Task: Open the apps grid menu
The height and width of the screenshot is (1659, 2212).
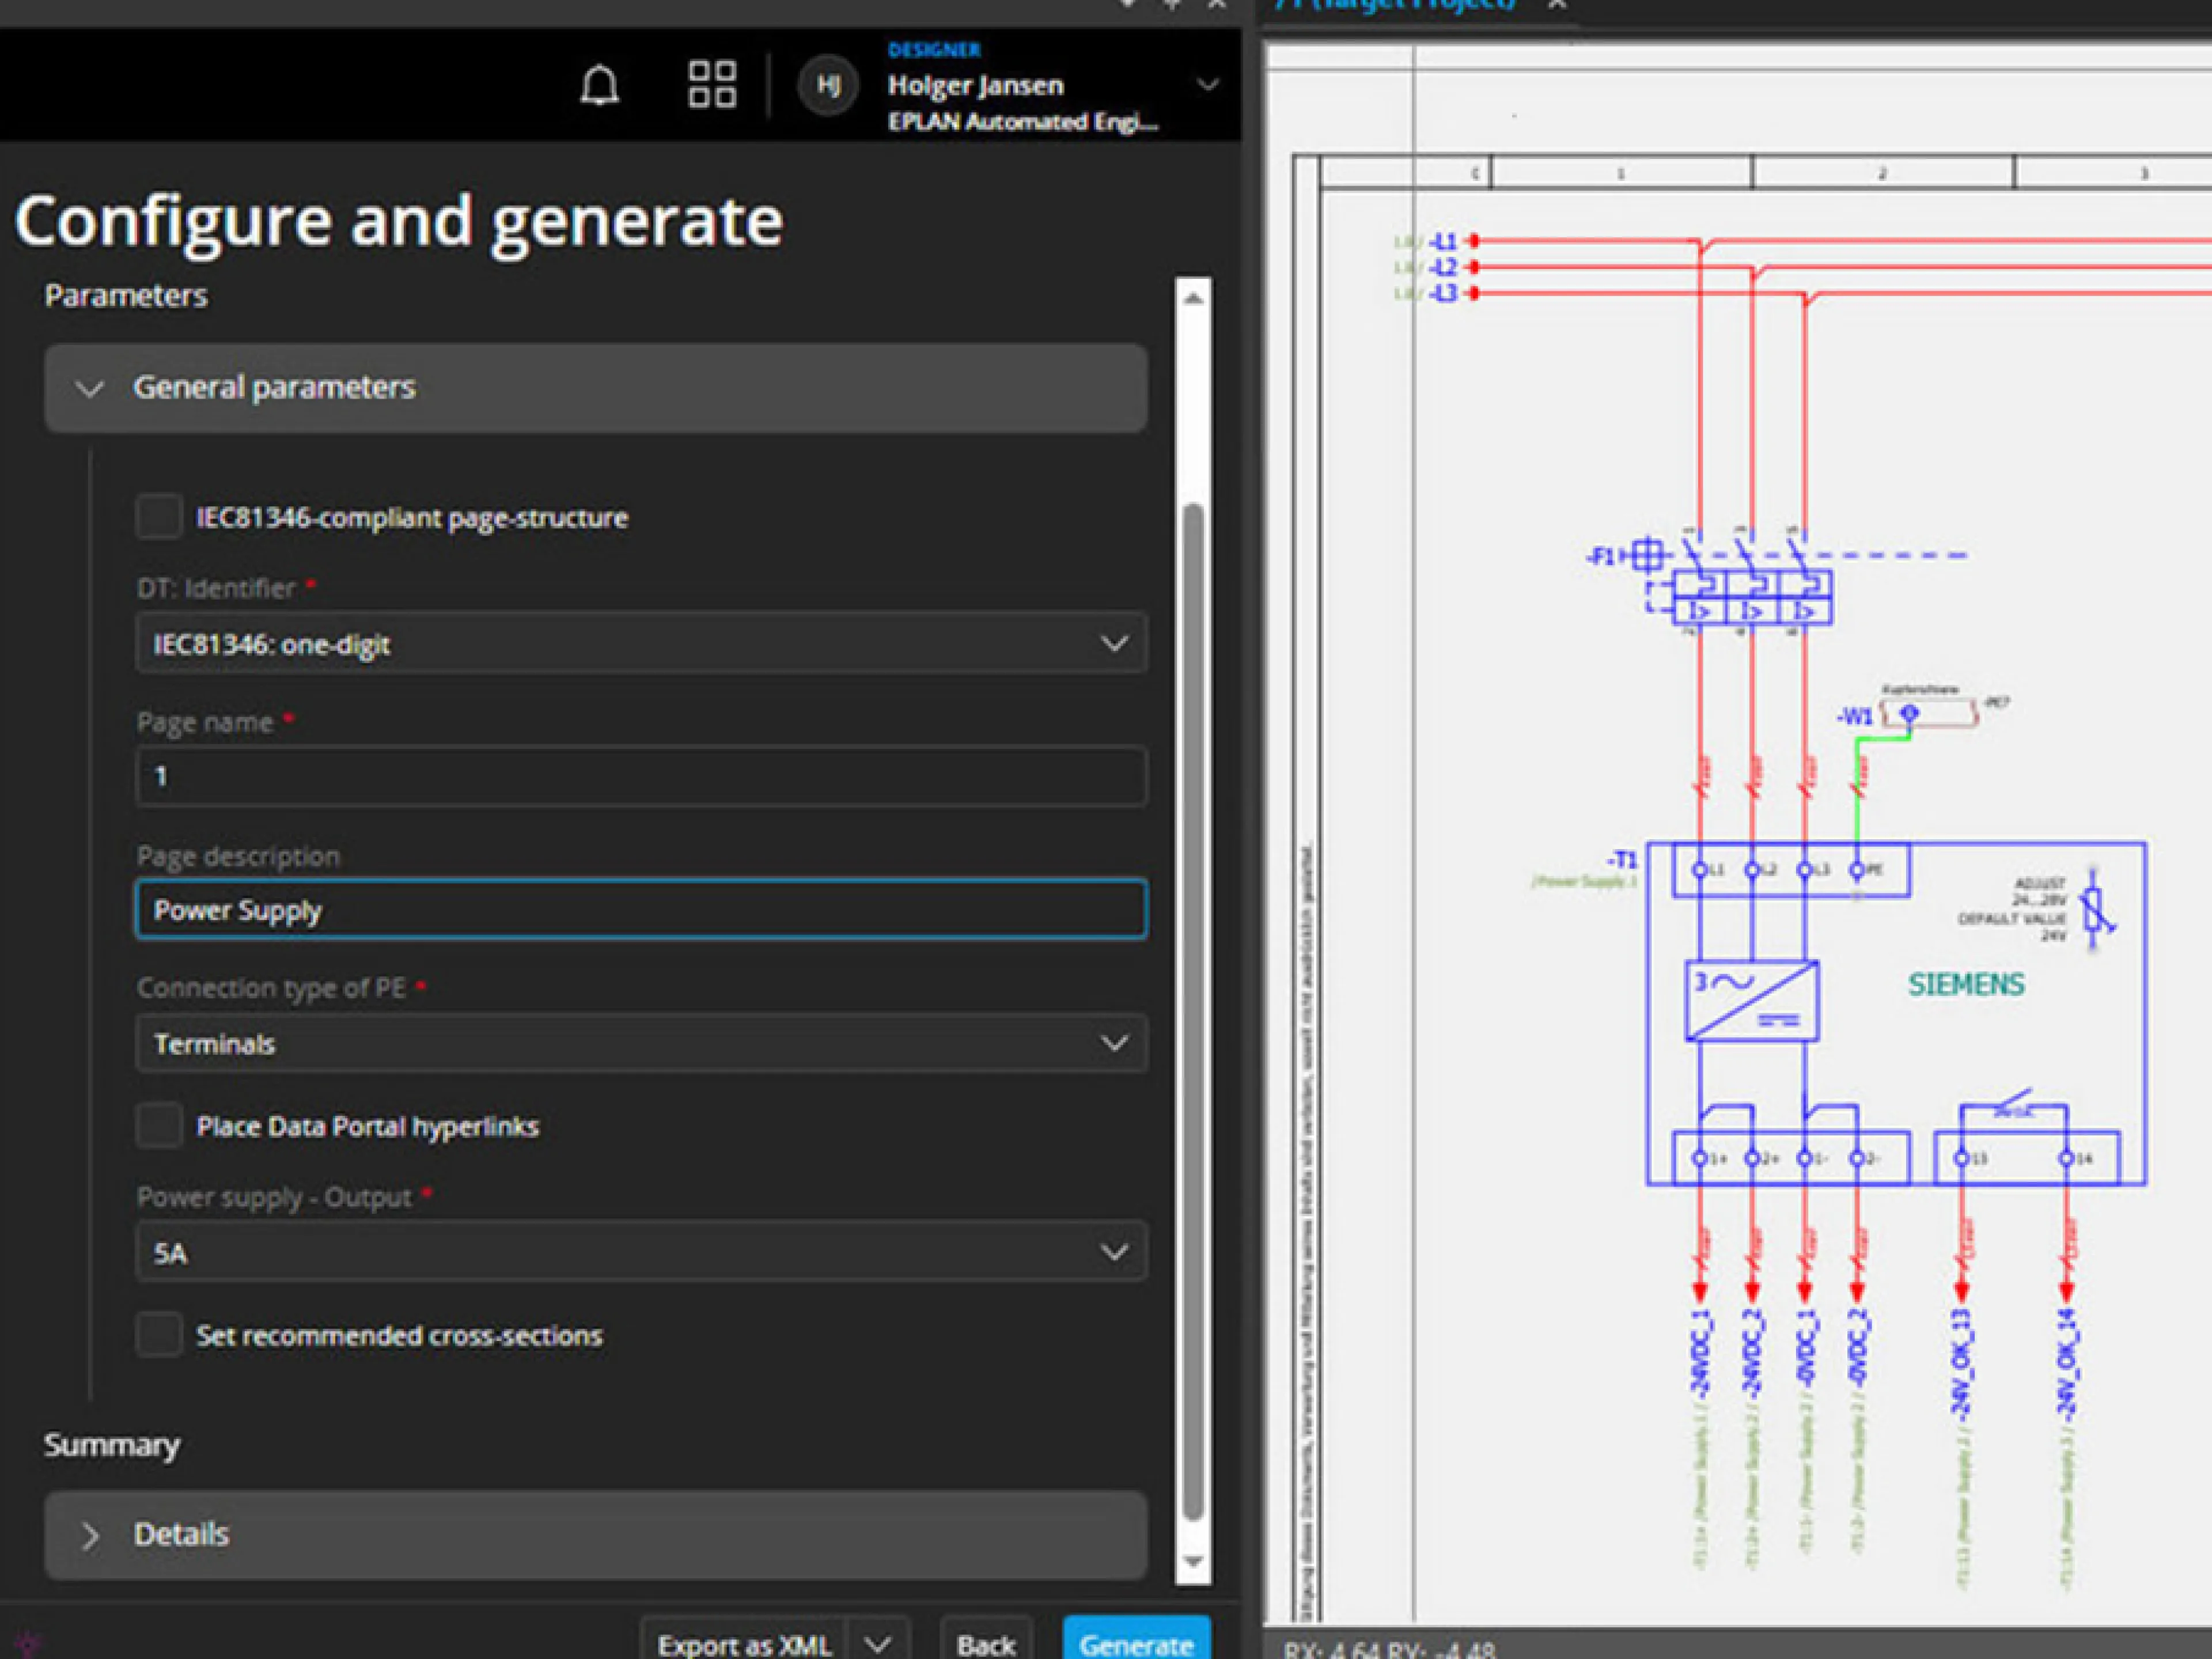Action: pyautogui.click(x=712, y=84)
